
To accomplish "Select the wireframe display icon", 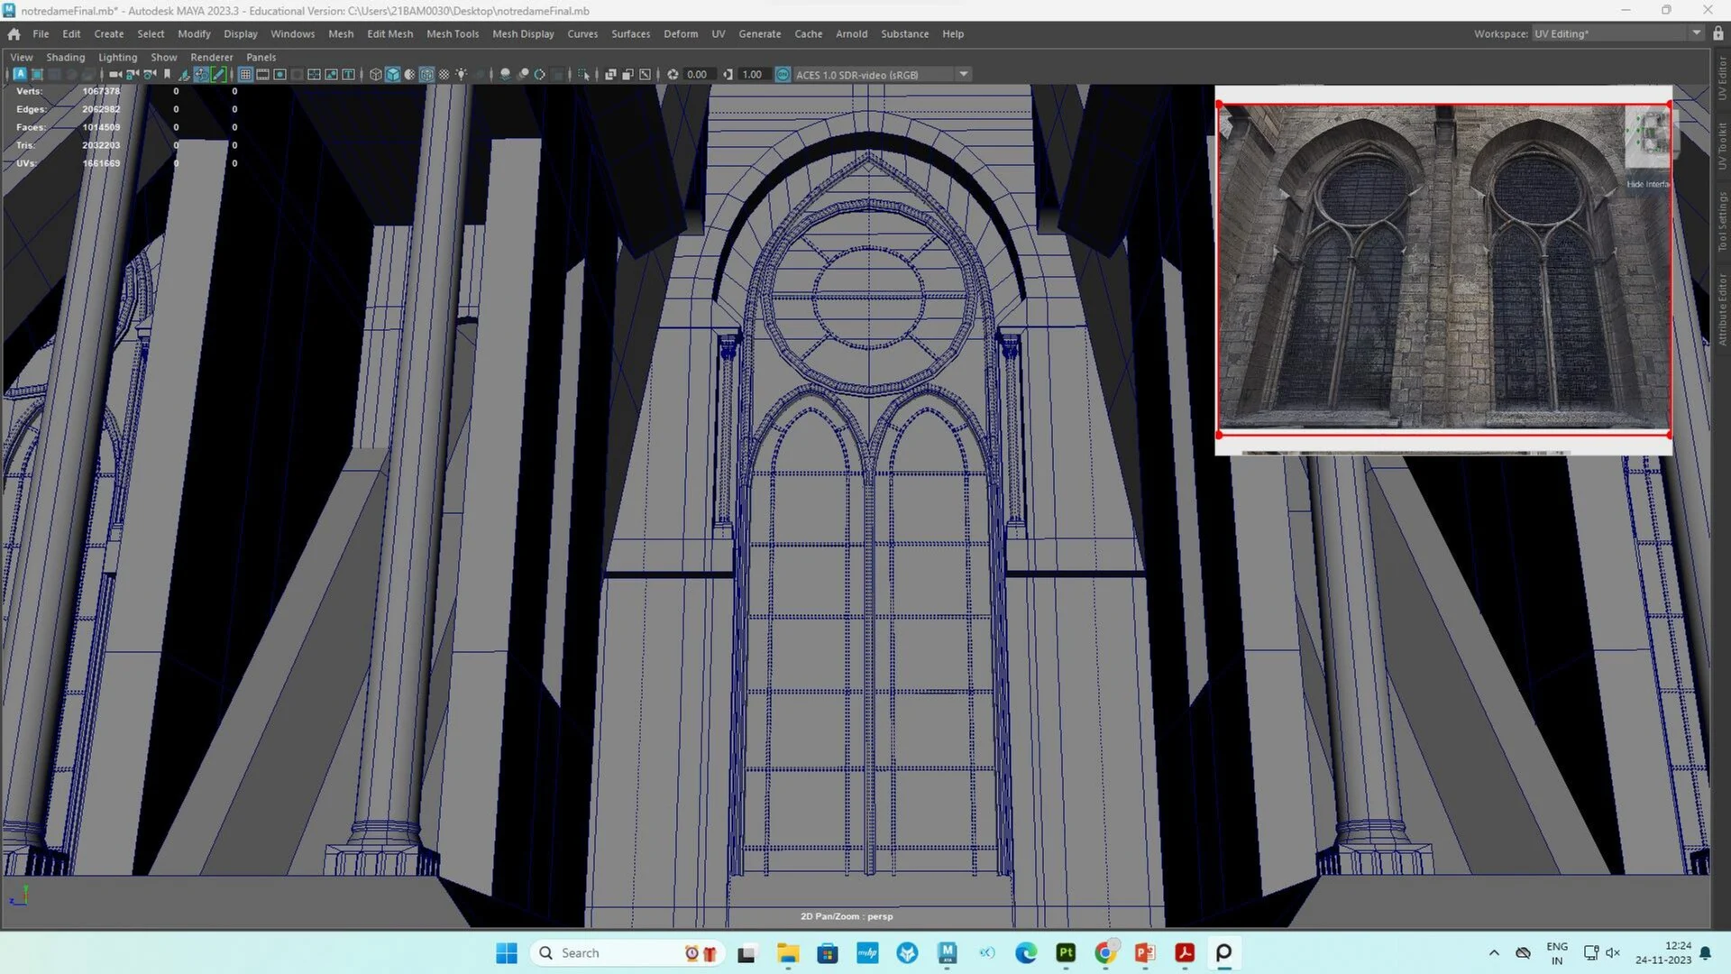I will tap(376, 74).
